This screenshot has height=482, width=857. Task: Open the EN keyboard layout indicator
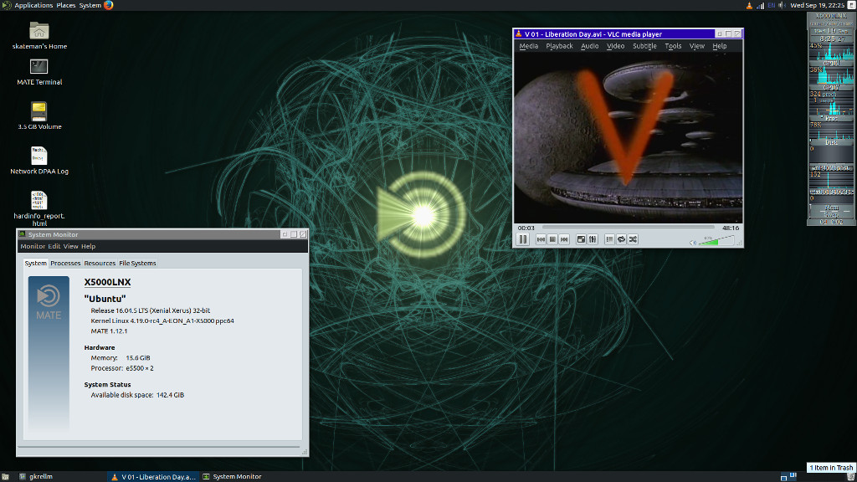(771, 6)
